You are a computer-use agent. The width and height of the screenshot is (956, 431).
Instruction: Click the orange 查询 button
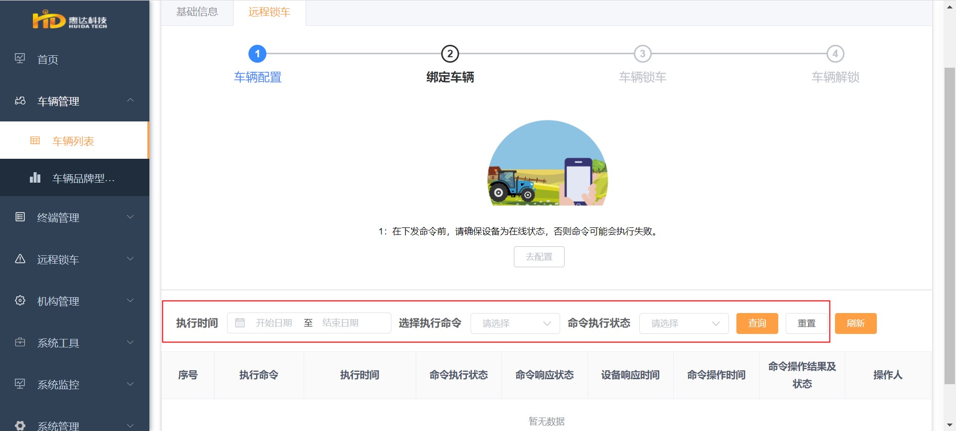[x=757, y=323]
